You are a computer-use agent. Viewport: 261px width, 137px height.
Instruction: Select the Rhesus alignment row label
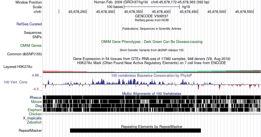(x=36, y=97)
